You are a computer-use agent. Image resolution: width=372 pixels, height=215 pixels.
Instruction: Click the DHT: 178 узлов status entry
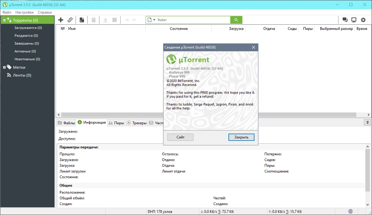coord(160,212)
